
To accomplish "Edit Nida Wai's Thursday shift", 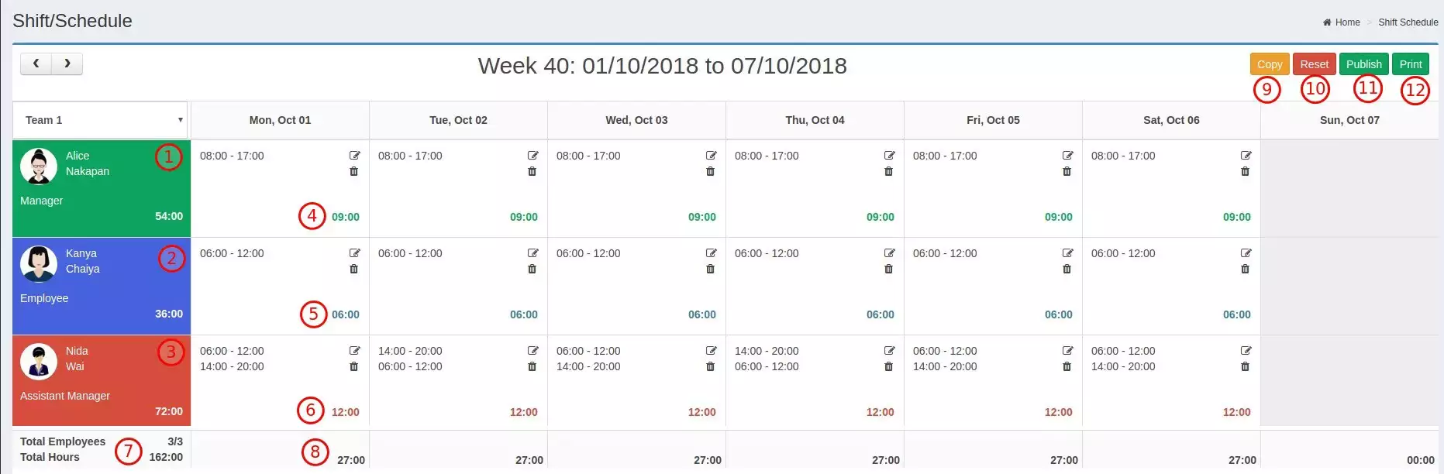I will click(x=889, y=351).
